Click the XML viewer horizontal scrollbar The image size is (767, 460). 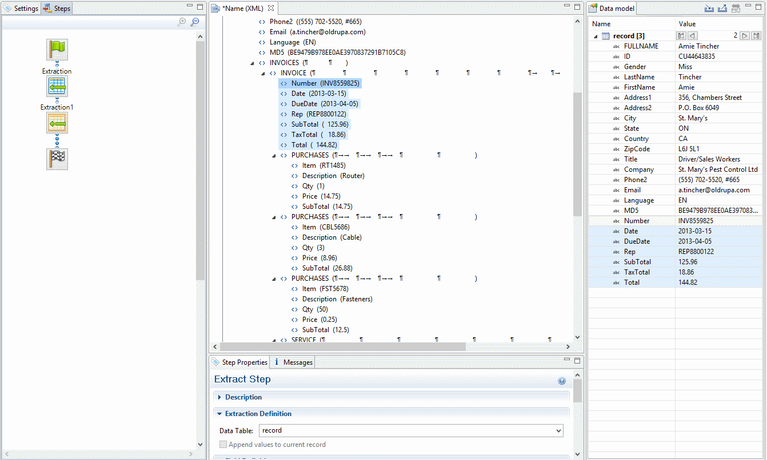pos(343,346)
